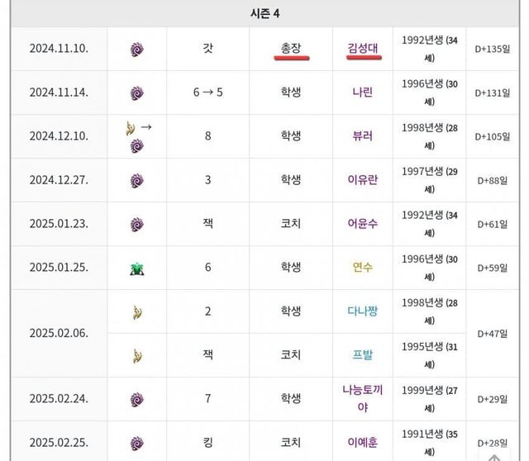Click the Protoss icon in 프발's row
The width and height of the screenshot is (529, 461).
136,355
